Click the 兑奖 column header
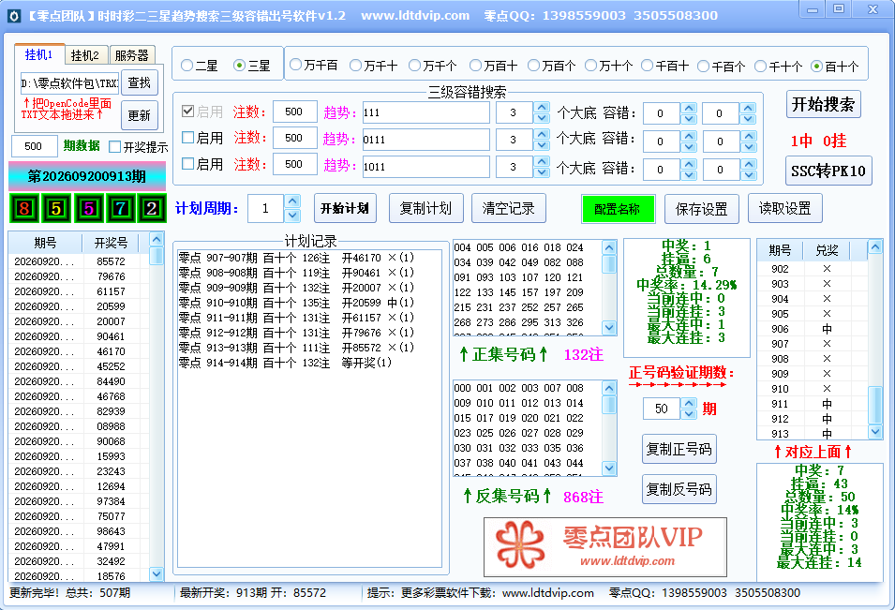Viewport: 895px width, 610px height. click(x=827, y=250)
